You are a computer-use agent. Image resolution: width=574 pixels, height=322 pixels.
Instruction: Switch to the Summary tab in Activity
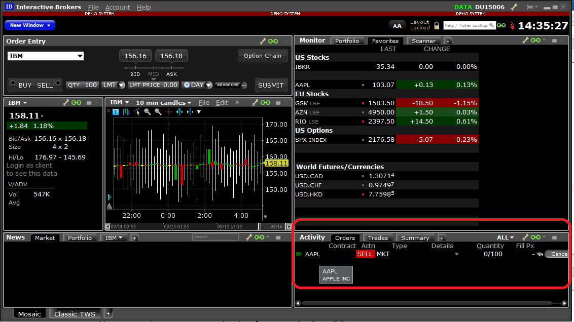[415, 238]
